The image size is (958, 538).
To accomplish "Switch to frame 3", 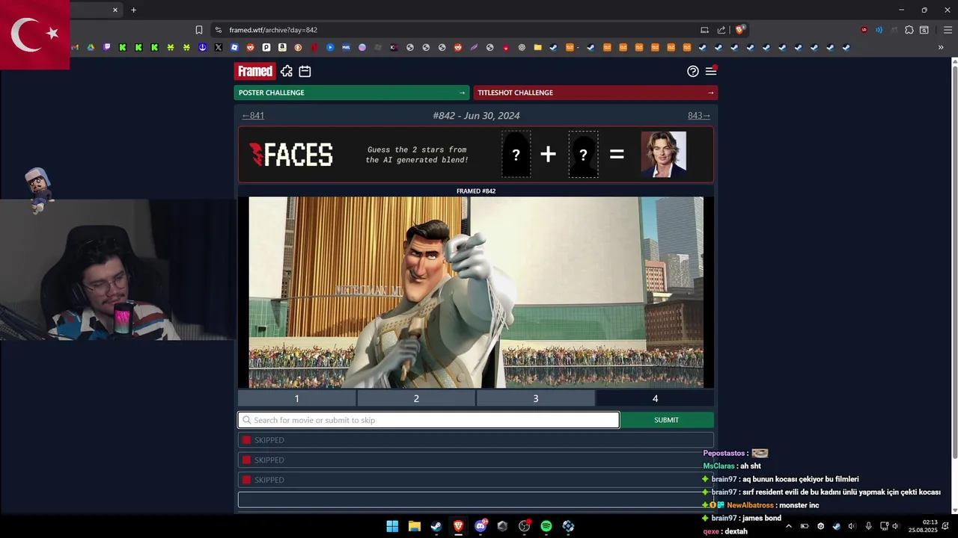I will 536,398.
